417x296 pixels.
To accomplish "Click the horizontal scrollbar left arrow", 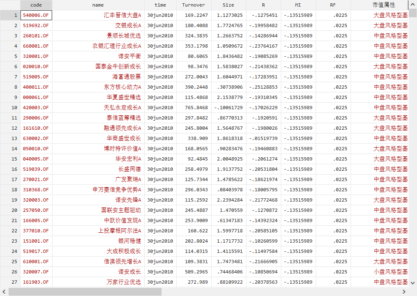I will tap(4, 291).
